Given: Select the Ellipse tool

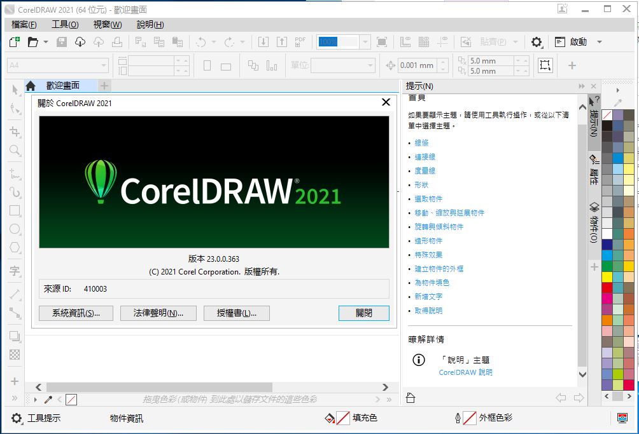Looking at the screenshot, I should click(15, 229).
